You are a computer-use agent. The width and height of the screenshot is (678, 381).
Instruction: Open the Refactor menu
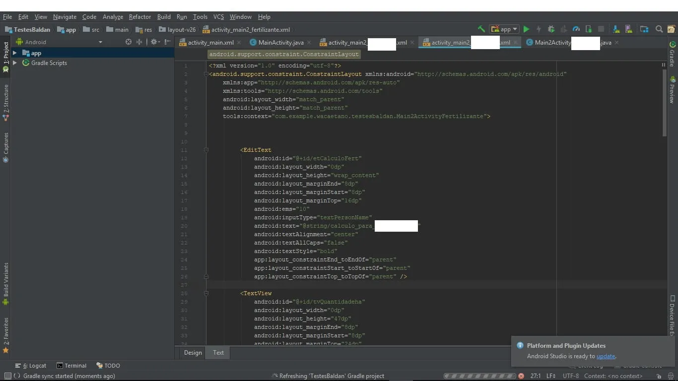(x=139, y=17)
